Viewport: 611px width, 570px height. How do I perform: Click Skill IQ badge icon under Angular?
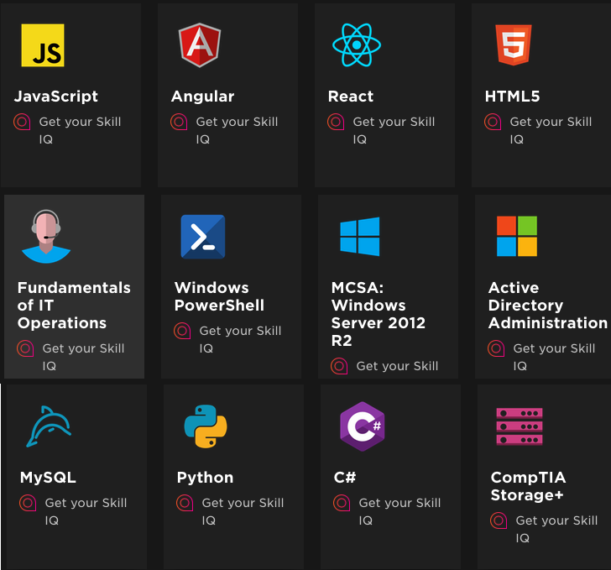pos(179,122)
